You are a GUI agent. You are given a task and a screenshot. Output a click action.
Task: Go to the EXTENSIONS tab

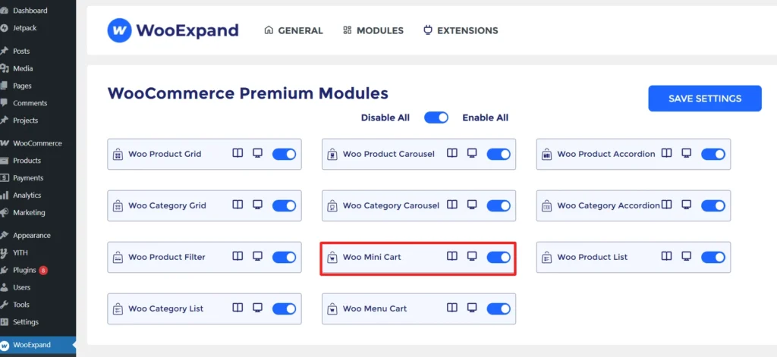coord(461,31)
